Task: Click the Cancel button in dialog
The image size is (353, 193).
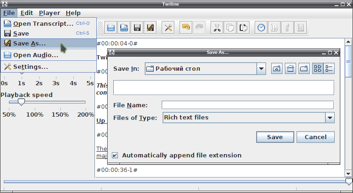Action: pos(315,137)
